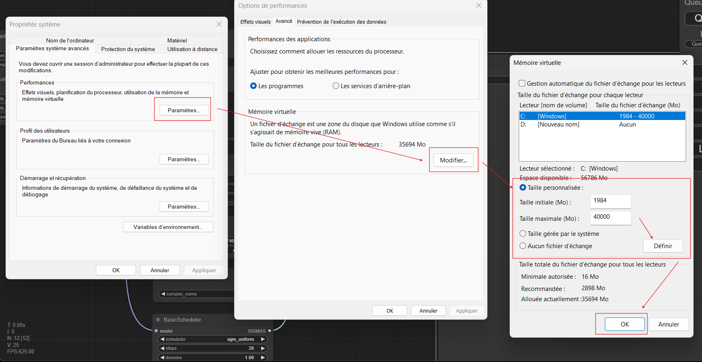Switch to the 'Effets visuels' tab

(x=255, y=22)
